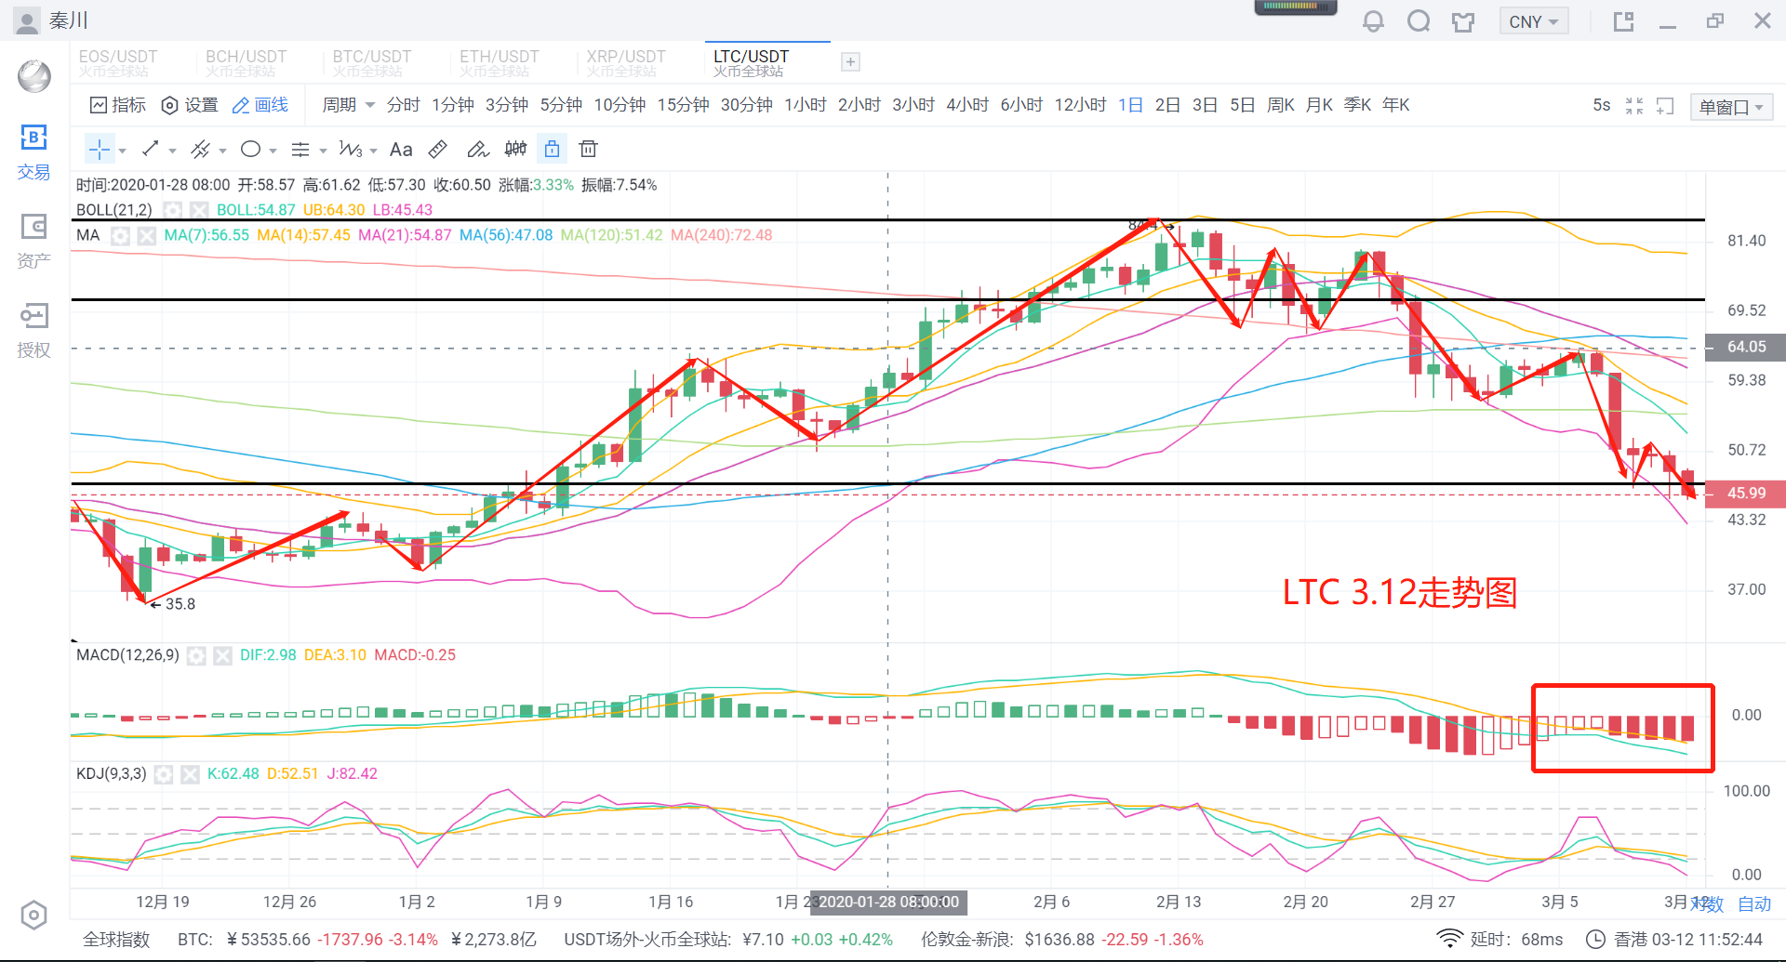The width and height of the screenshot is (1786, 962).
Task: Click the 64.05 price axis label
Action: [1745, 347]
